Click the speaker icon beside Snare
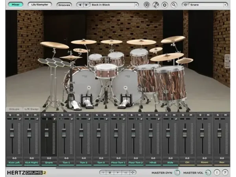The image size is (236, 177). (186, 5)
